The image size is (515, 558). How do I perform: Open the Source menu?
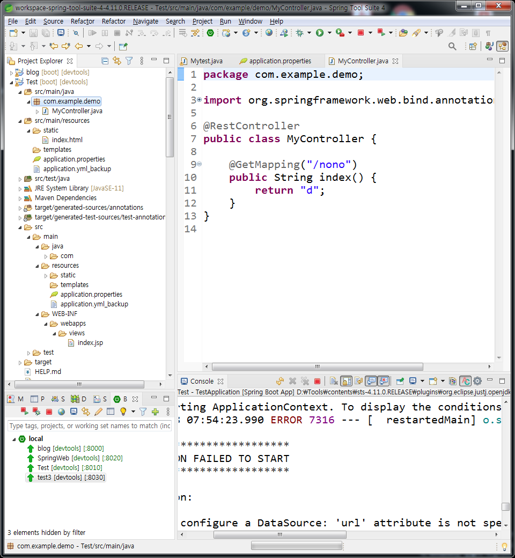54,21
